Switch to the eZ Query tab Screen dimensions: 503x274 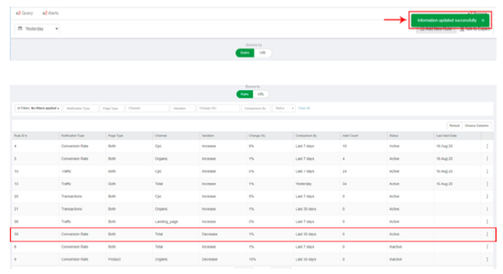(24, 13)
